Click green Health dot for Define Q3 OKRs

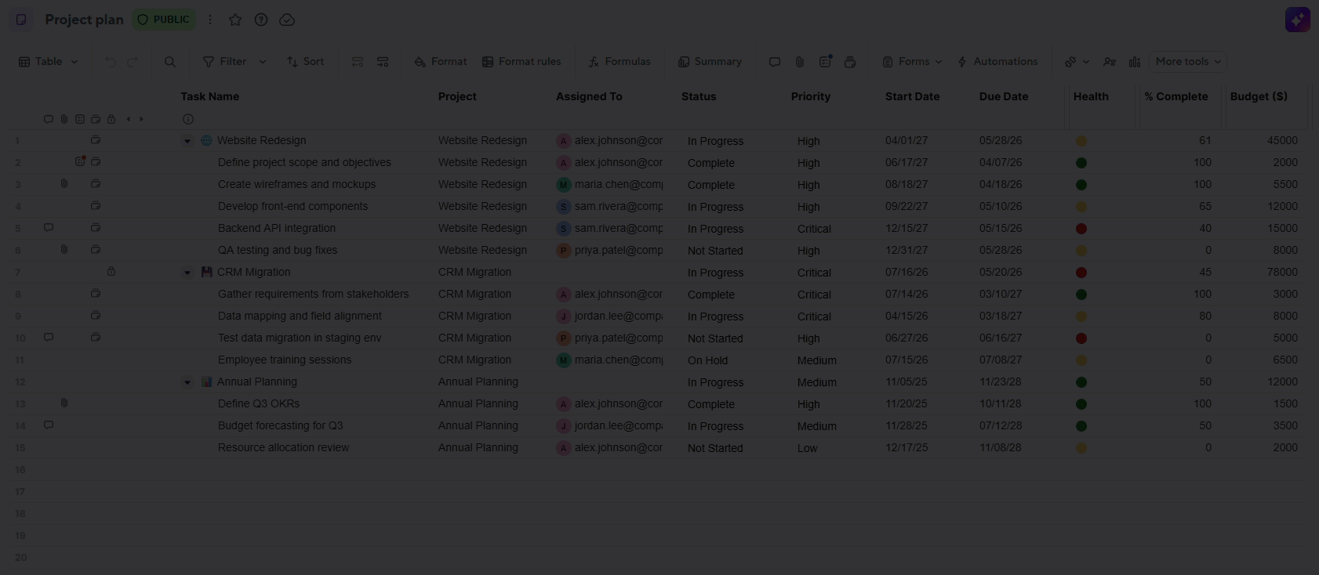coord(1081,404)
